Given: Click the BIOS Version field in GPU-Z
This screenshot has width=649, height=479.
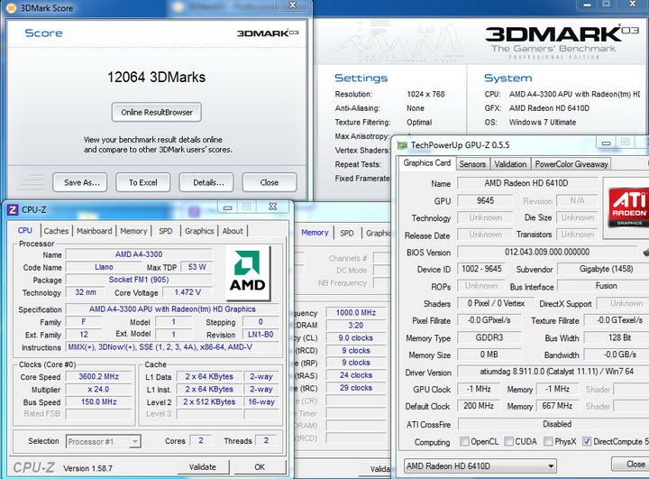Looking at the screenshot, I should [x=547, y=252].
